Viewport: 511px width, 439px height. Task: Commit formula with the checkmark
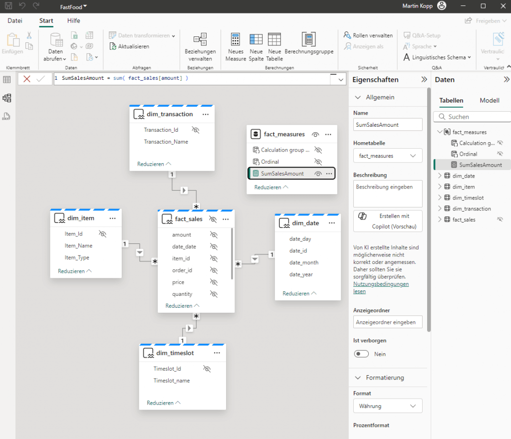[x=41, y=78]
